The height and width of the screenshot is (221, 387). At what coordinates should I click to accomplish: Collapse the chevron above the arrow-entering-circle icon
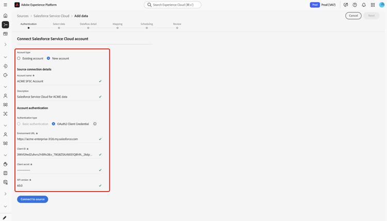(x=5, y=57)
